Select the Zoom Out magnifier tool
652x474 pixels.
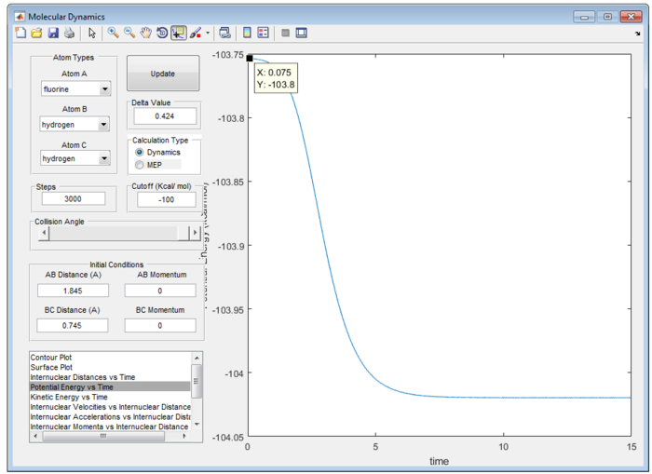[x=129, y=33]
